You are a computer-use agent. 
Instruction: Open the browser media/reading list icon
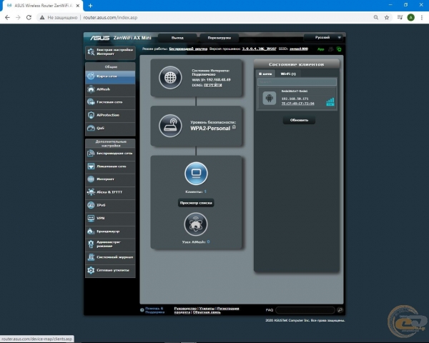400,17
